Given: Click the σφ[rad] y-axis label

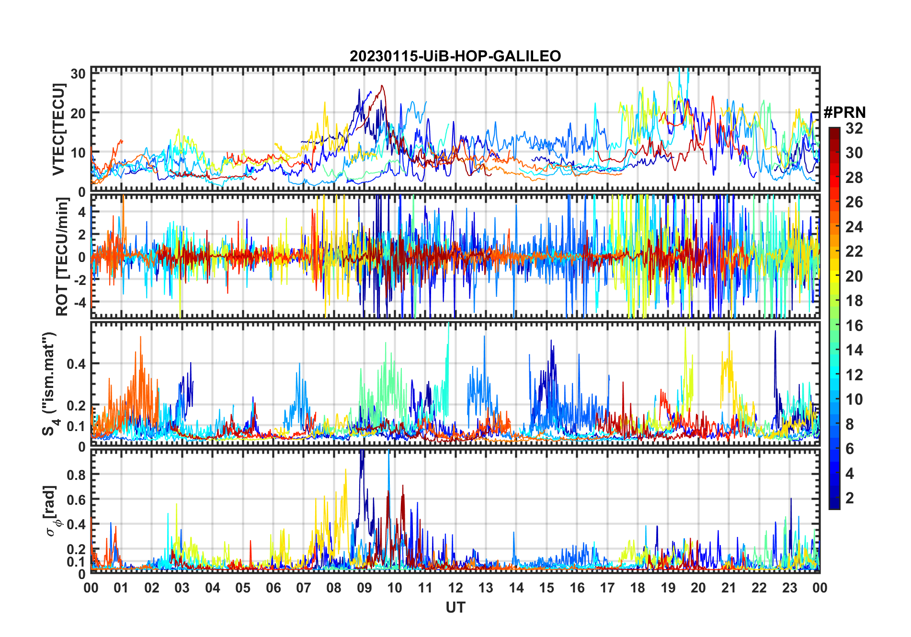Looking at the screenshot, I should 53,511.
